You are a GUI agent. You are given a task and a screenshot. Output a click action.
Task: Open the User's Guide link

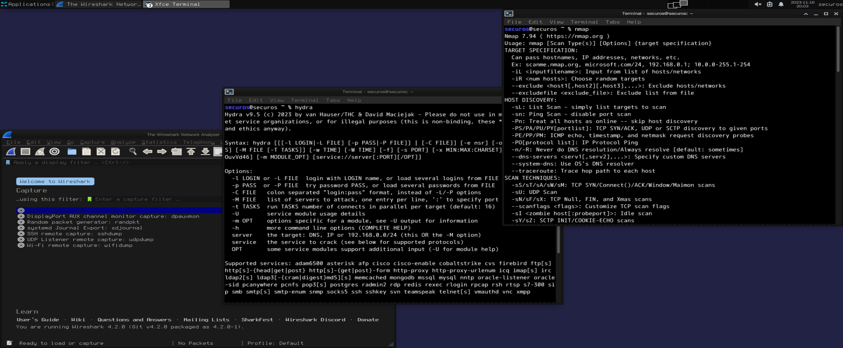[x=38, y=320]
